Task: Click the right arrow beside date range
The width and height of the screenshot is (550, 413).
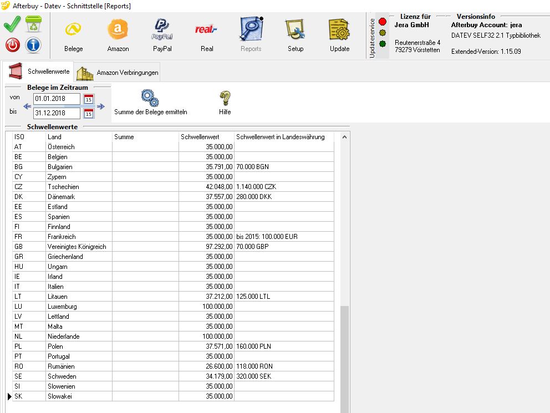Action: pos(100,106)
